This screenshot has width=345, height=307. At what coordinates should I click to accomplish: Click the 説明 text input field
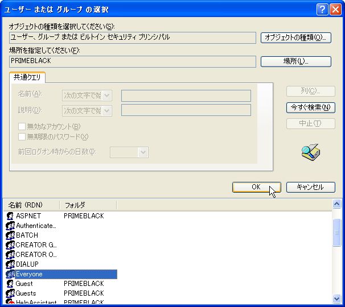(186, 110)
